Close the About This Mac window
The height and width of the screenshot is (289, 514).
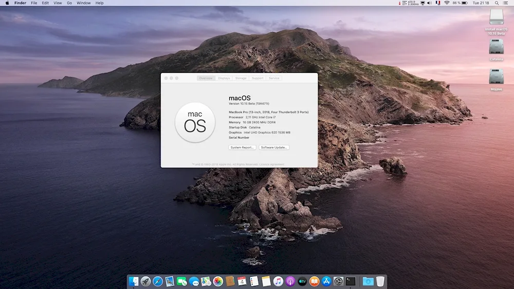(x=166, y=78)
